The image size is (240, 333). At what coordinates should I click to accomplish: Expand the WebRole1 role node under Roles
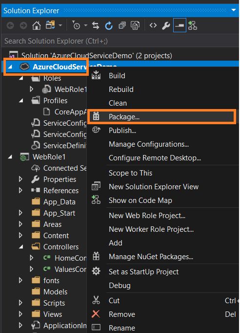32,89
